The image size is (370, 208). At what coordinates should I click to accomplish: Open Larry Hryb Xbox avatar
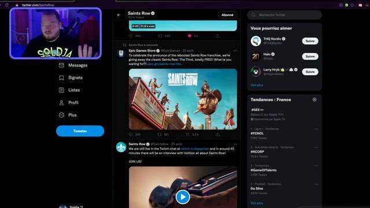point(256,72)
